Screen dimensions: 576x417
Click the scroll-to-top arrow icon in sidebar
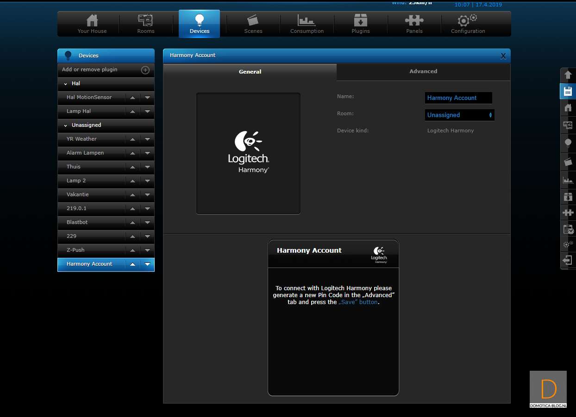point(568,75)
